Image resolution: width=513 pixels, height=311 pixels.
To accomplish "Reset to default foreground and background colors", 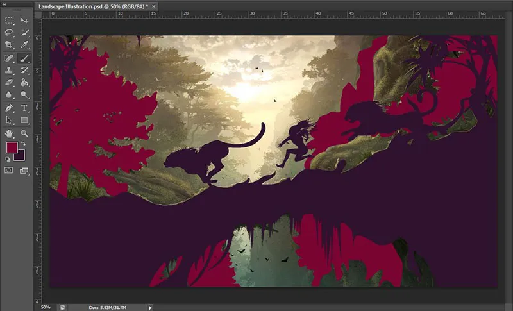I will pyautogui.click(x=8, y=160).
